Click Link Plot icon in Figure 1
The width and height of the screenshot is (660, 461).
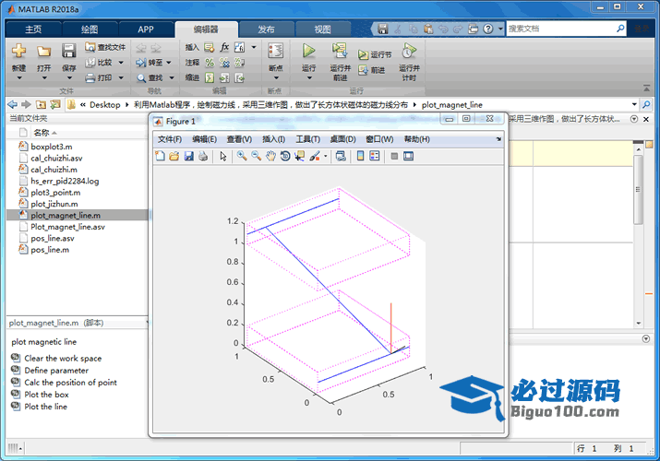(x=341, y=156)
